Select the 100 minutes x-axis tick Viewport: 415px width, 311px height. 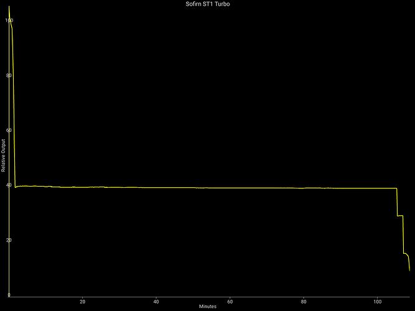pos(377,302)
